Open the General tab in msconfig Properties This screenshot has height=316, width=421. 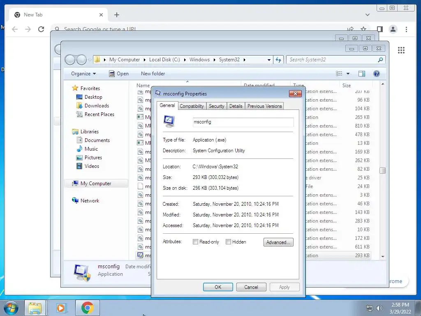click(167, 106)
